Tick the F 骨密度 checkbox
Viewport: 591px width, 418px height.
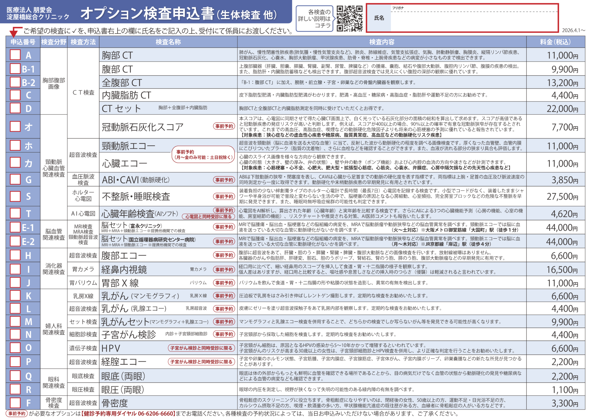(15, 403)
